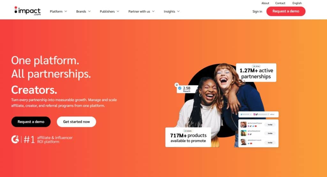The width and height of the screenshot is (327, 177).
Task: Open the Partner with us menu
Action: coord(141,11)
